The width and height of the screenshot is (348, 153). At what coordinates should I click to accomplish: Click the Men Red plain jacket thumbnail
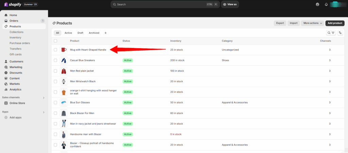64,71
